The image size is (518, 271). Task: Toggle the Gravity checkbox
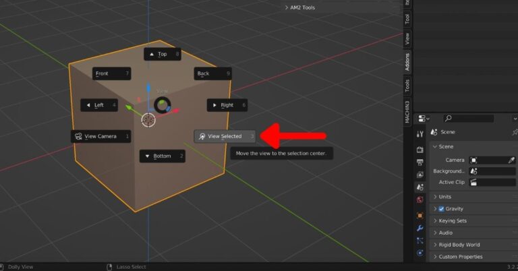tap(442, 209)
